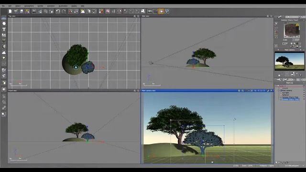306x172 pixels.
Task: Click the Open file toolbar icon
Action: (x=16, y=11)
